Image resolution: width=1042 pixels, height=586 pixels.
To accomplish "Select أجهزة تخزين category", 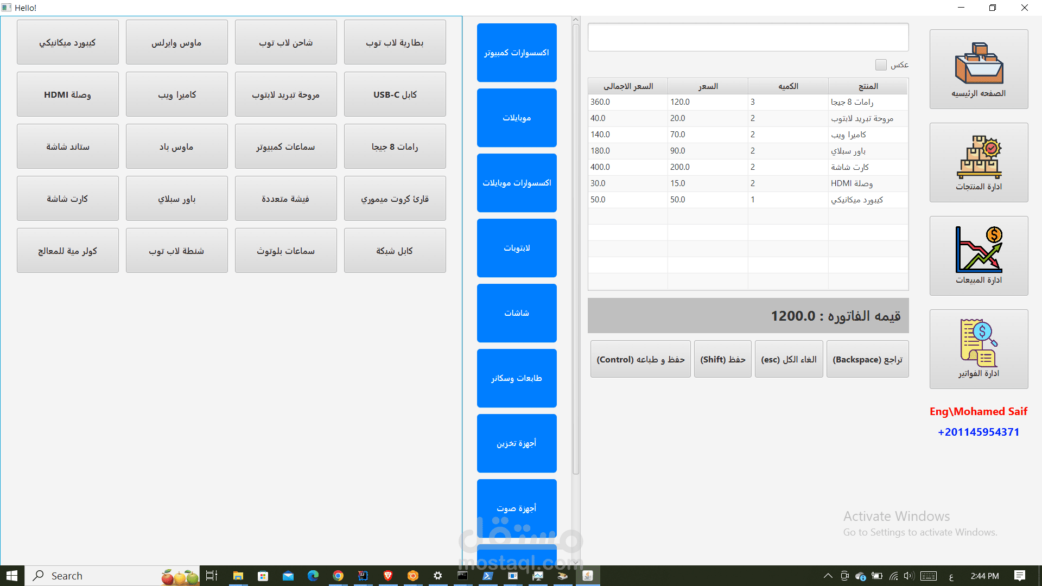I will (x=517, y=443).
